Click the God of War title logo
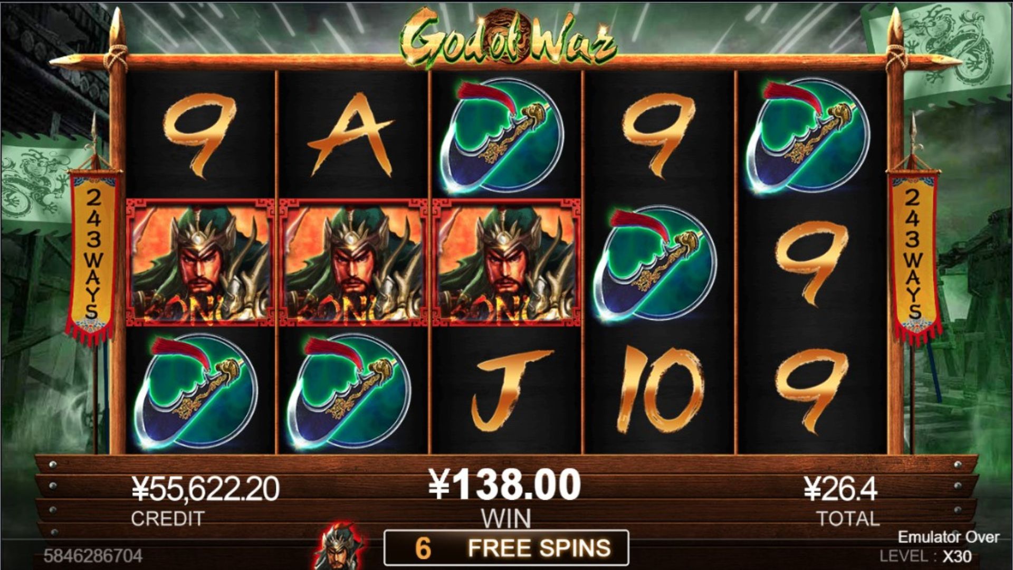 (x=508, y=38)
